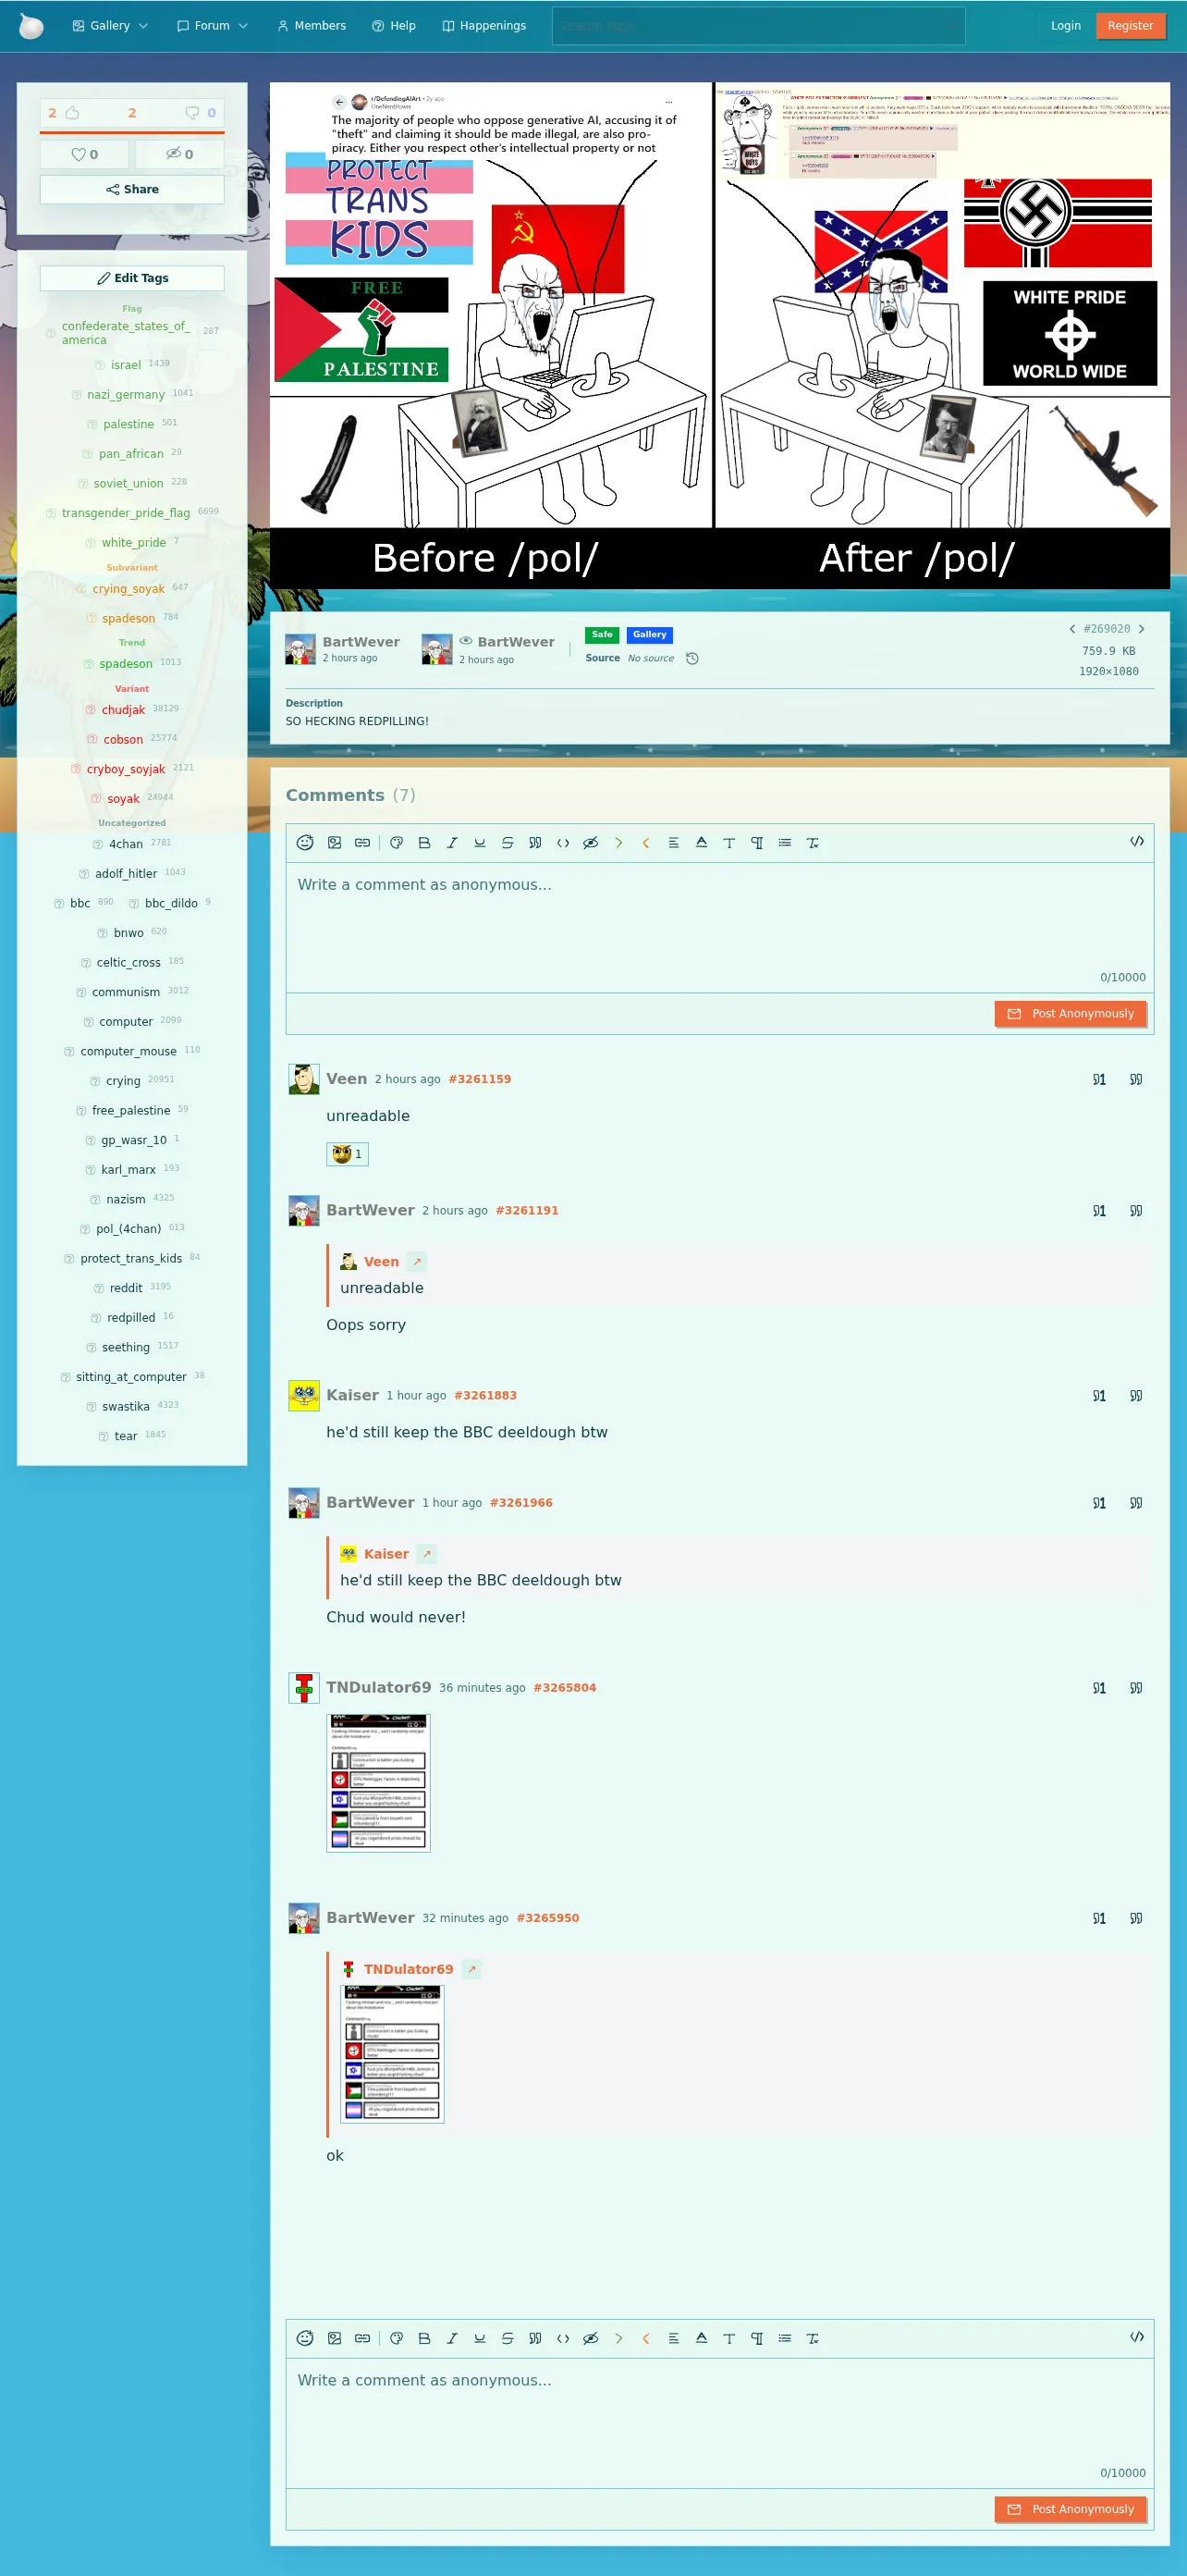Open text alignment options in the top editor

(673, 843)
